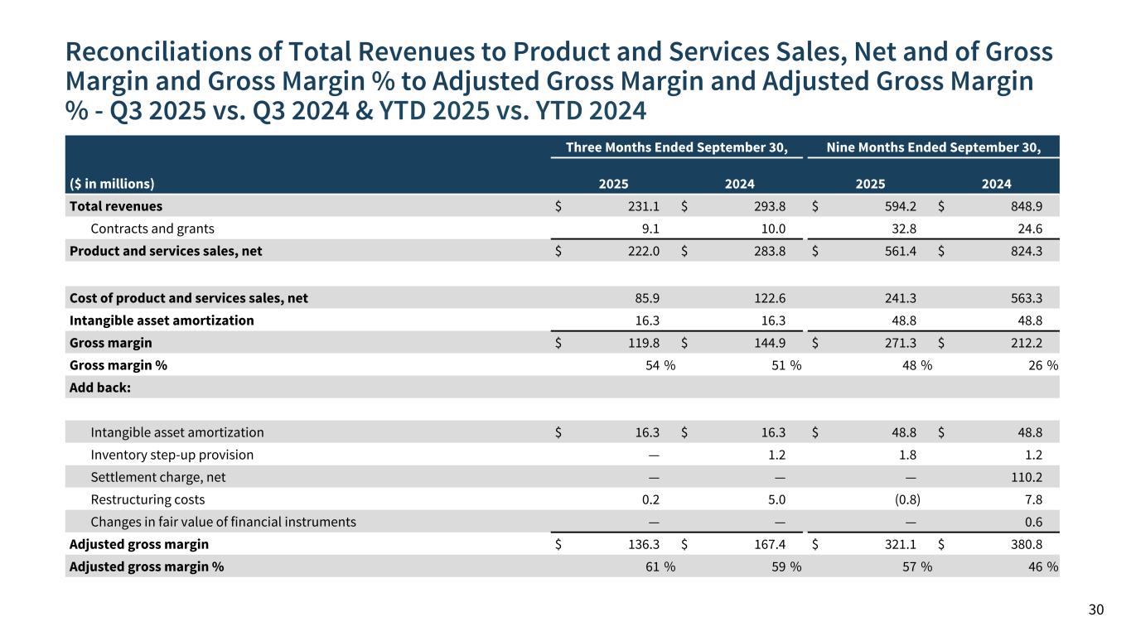
Task: Select the 144.9 gross margin value
Action: tap(770, 343)
